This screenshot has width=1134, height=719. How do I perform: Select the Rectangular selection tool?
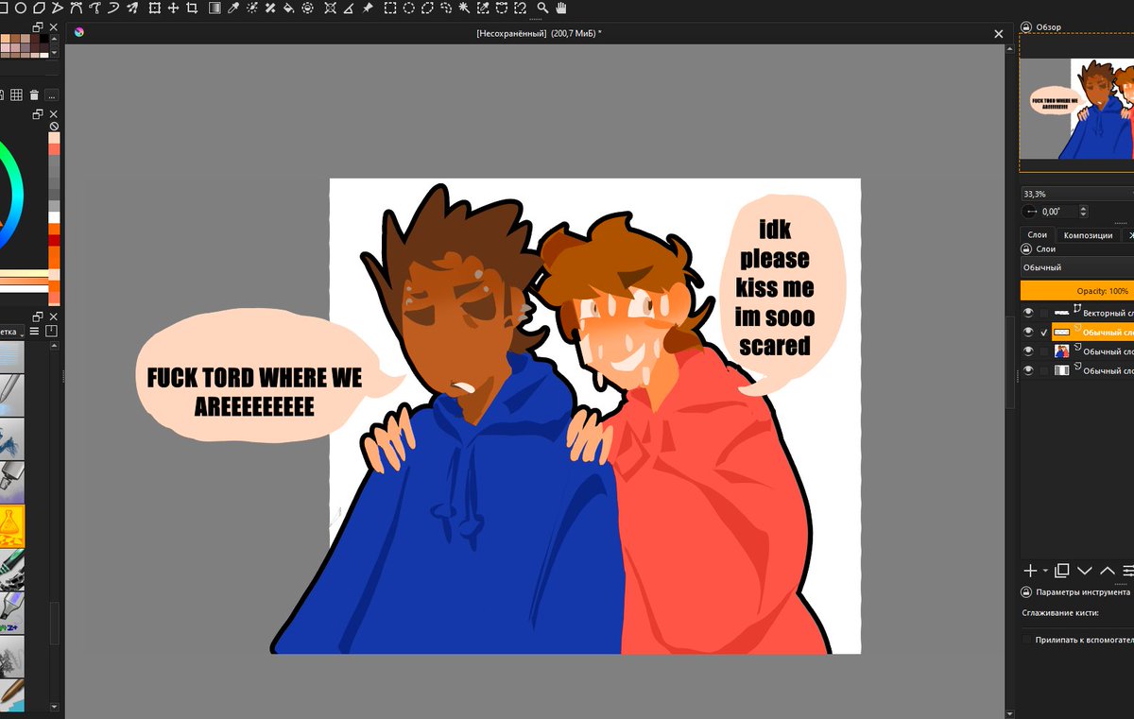point(389,8)
